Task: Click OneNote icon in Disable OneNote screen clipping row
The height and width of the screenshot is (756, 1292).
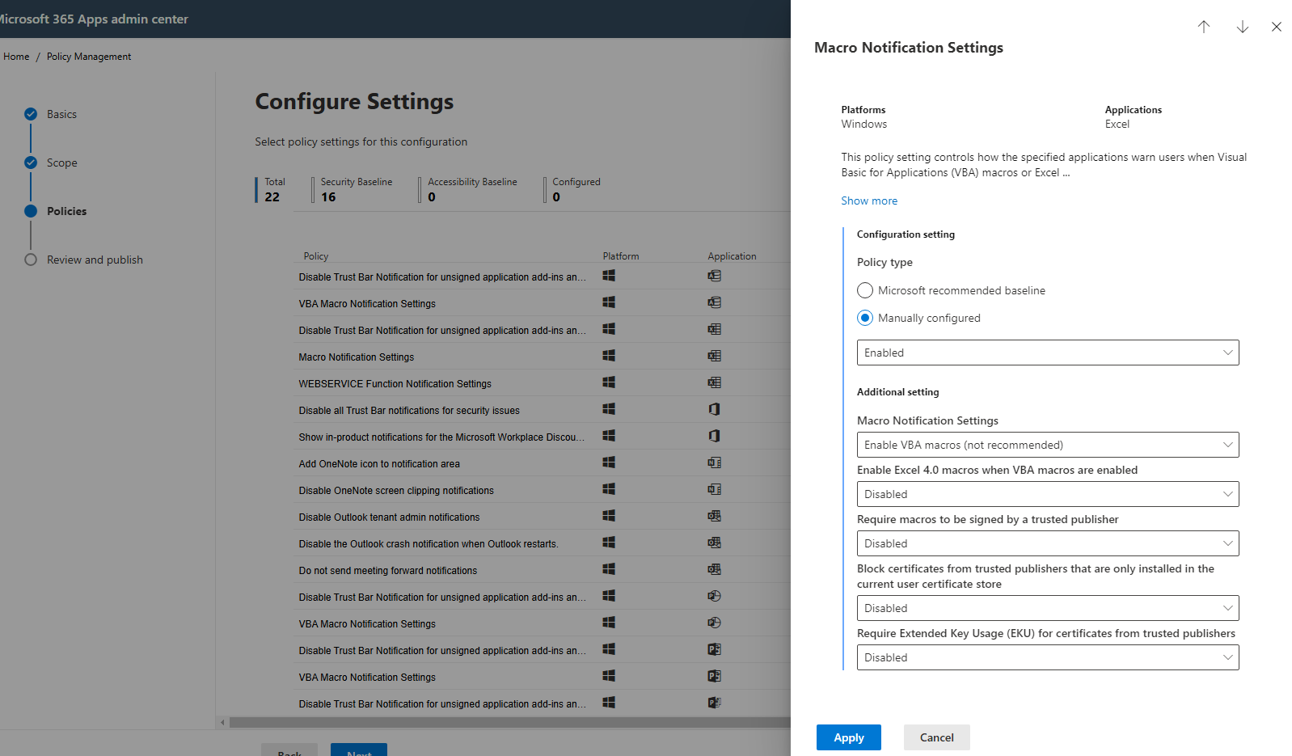Action: (714, 489)
